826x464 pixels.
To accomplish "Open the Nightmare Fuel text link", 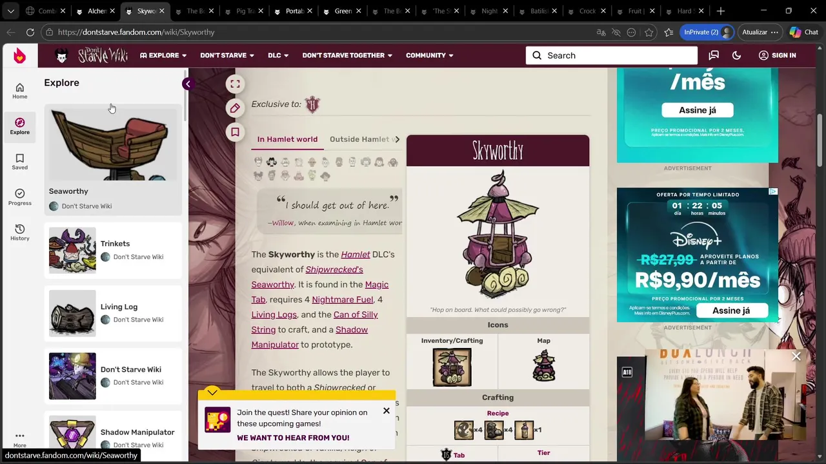I will tap(342, 300).
